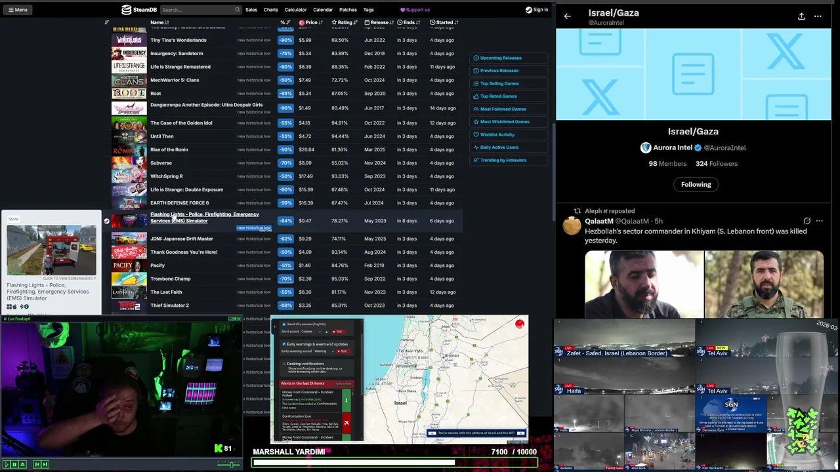Click the red aircraft alert icon

point(346,423)
